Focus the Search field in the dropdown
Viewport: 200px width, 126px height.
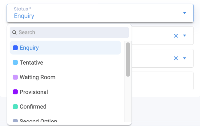click(x=69, y=32)
